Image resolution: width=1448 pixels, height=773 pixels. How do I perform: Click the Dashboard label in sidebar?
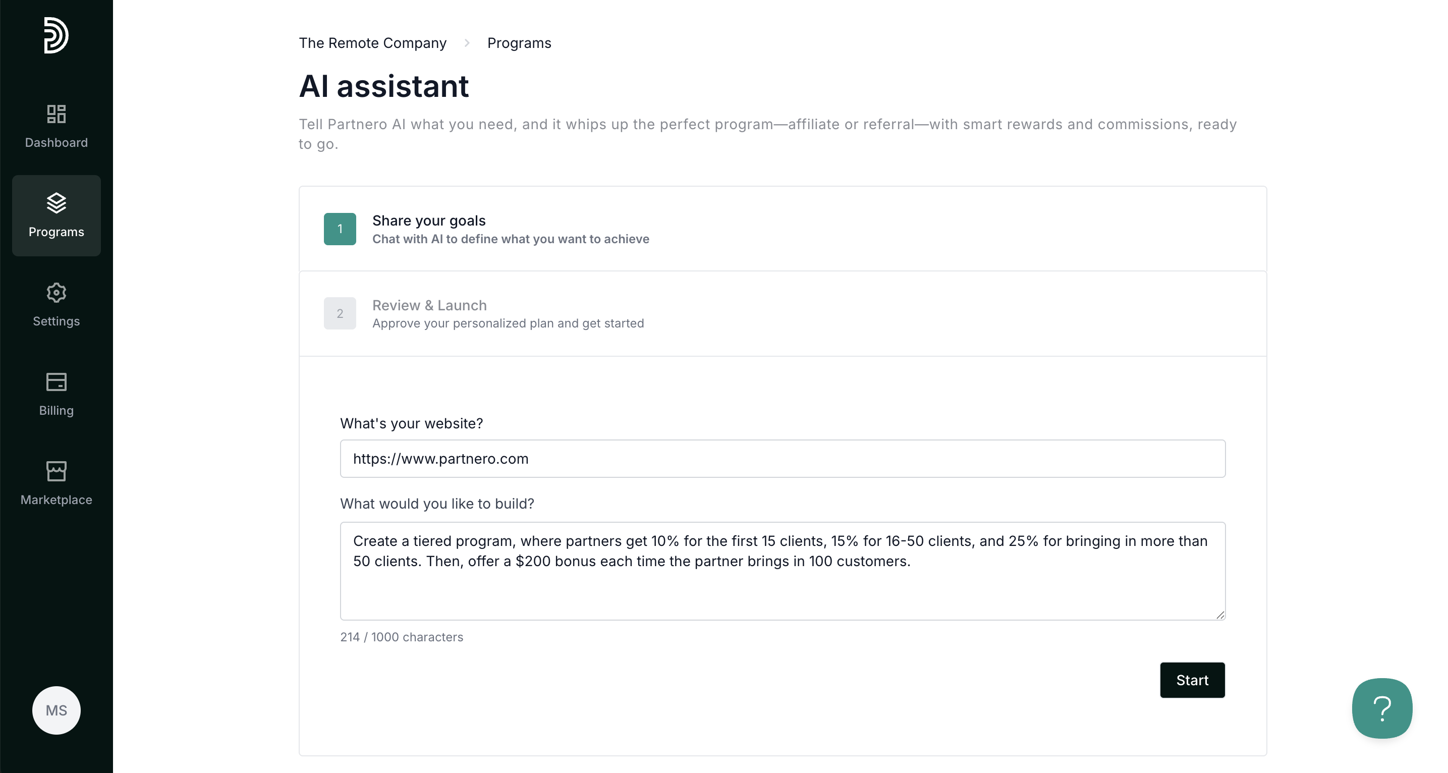pyautogui.click(x=56, y=143)
